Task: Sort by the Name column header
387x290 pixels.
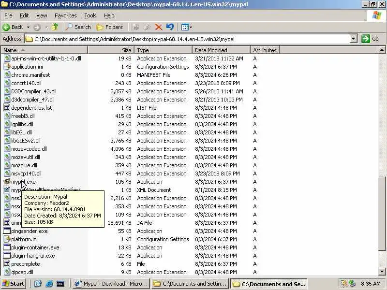Action: point(44,50)
